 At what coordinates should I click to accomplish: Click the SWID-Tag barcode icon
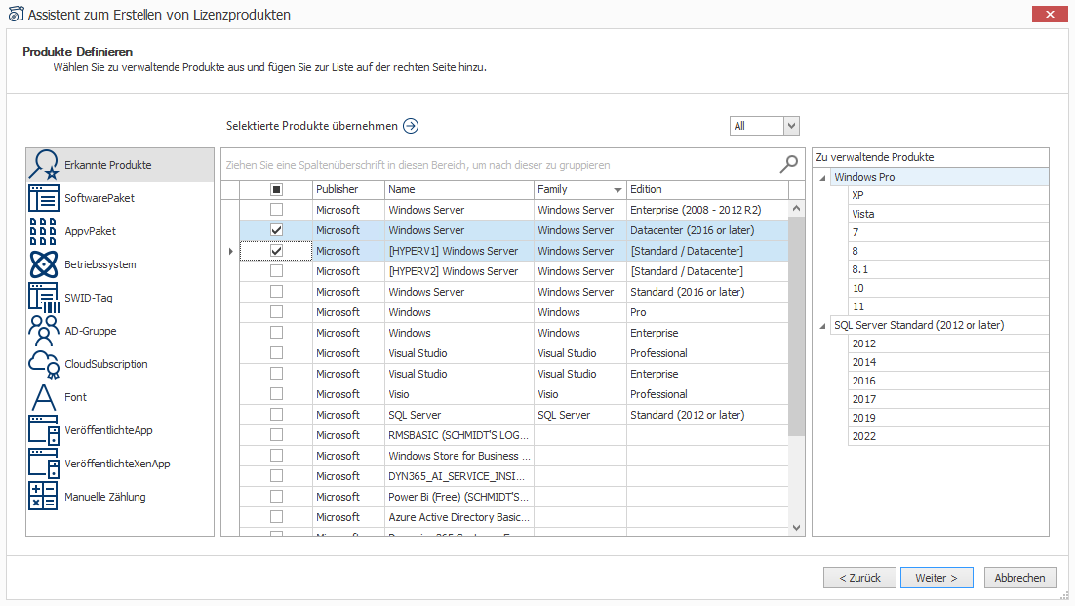click(x=43, y=298)
